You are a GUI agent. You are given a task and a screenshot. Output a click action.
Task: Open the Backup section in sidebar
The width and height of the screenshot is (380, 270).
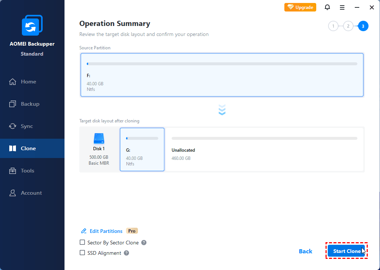(30, 104)
